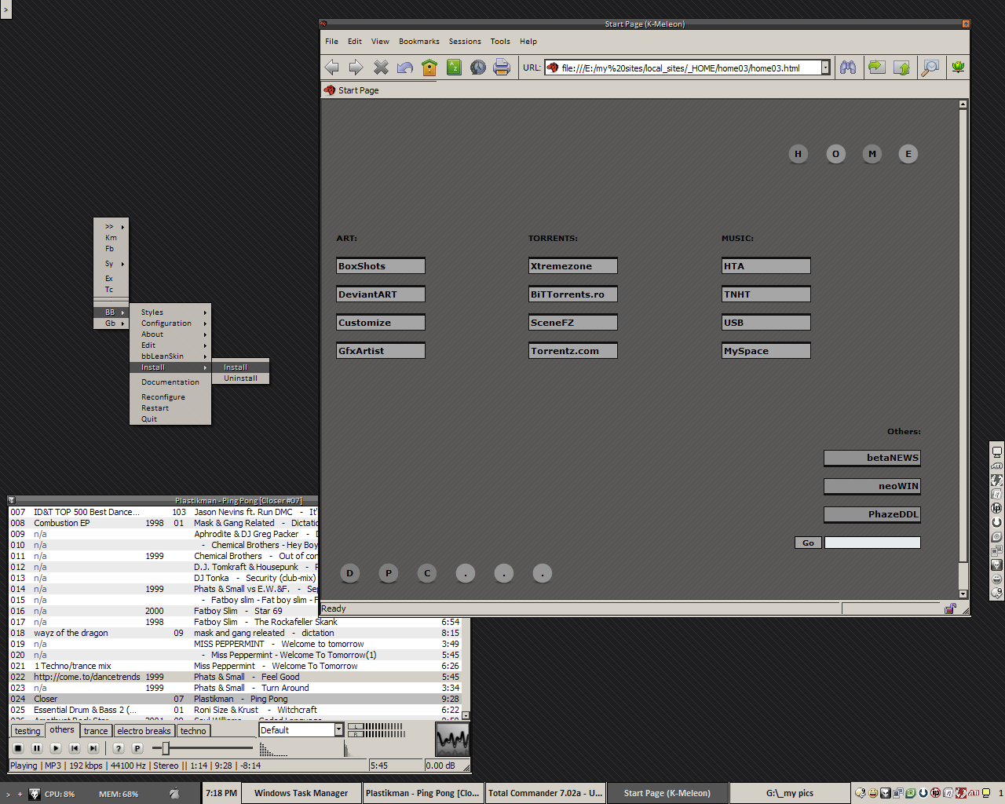Pause the playing track
Screen dimensions: 1005x804
37,748
